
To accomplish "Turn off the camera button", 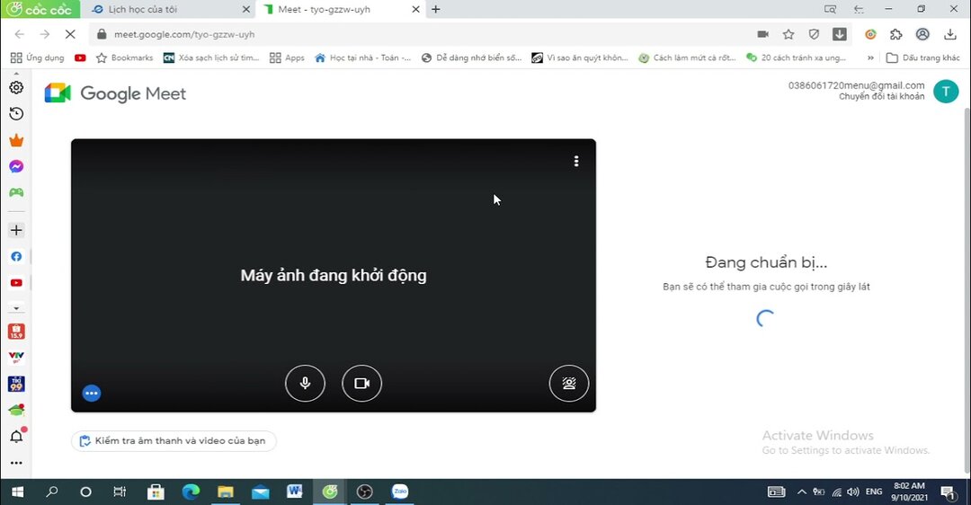I will [361, 383].
